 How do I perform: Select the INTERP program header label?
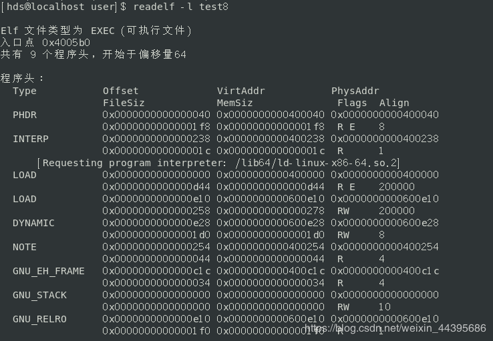[x=31, y=139]
